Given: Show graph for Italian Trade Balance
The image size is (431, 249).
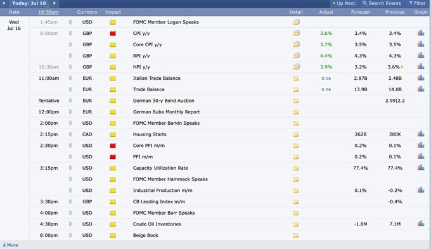Looking at the screenshot, I should tap(421, 78).
